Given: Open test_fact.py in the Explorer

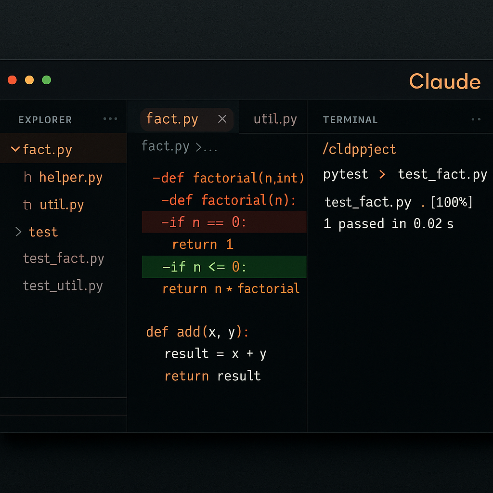Looking at the screenshot, I should (64, 259).
